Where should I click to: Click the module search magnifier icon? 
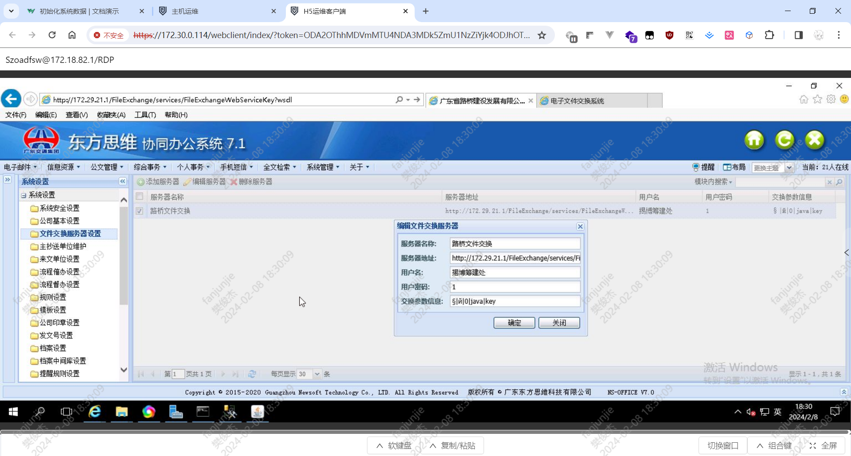click(839, 182)
